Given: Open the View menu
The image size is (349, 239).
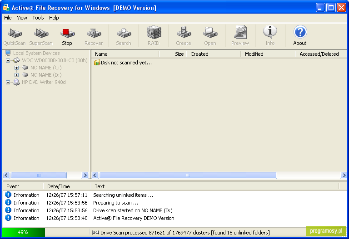Looking at the screenshot, I should [22, 18].
